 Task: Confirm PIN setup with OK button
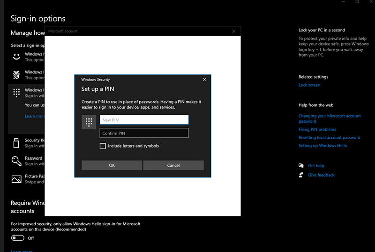(x=112, y=165)
